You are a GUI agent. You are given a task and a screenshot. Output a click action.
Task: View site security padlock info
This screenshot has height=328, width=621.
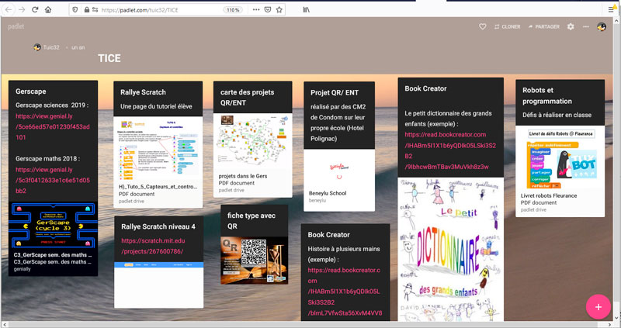pos(86,9)
